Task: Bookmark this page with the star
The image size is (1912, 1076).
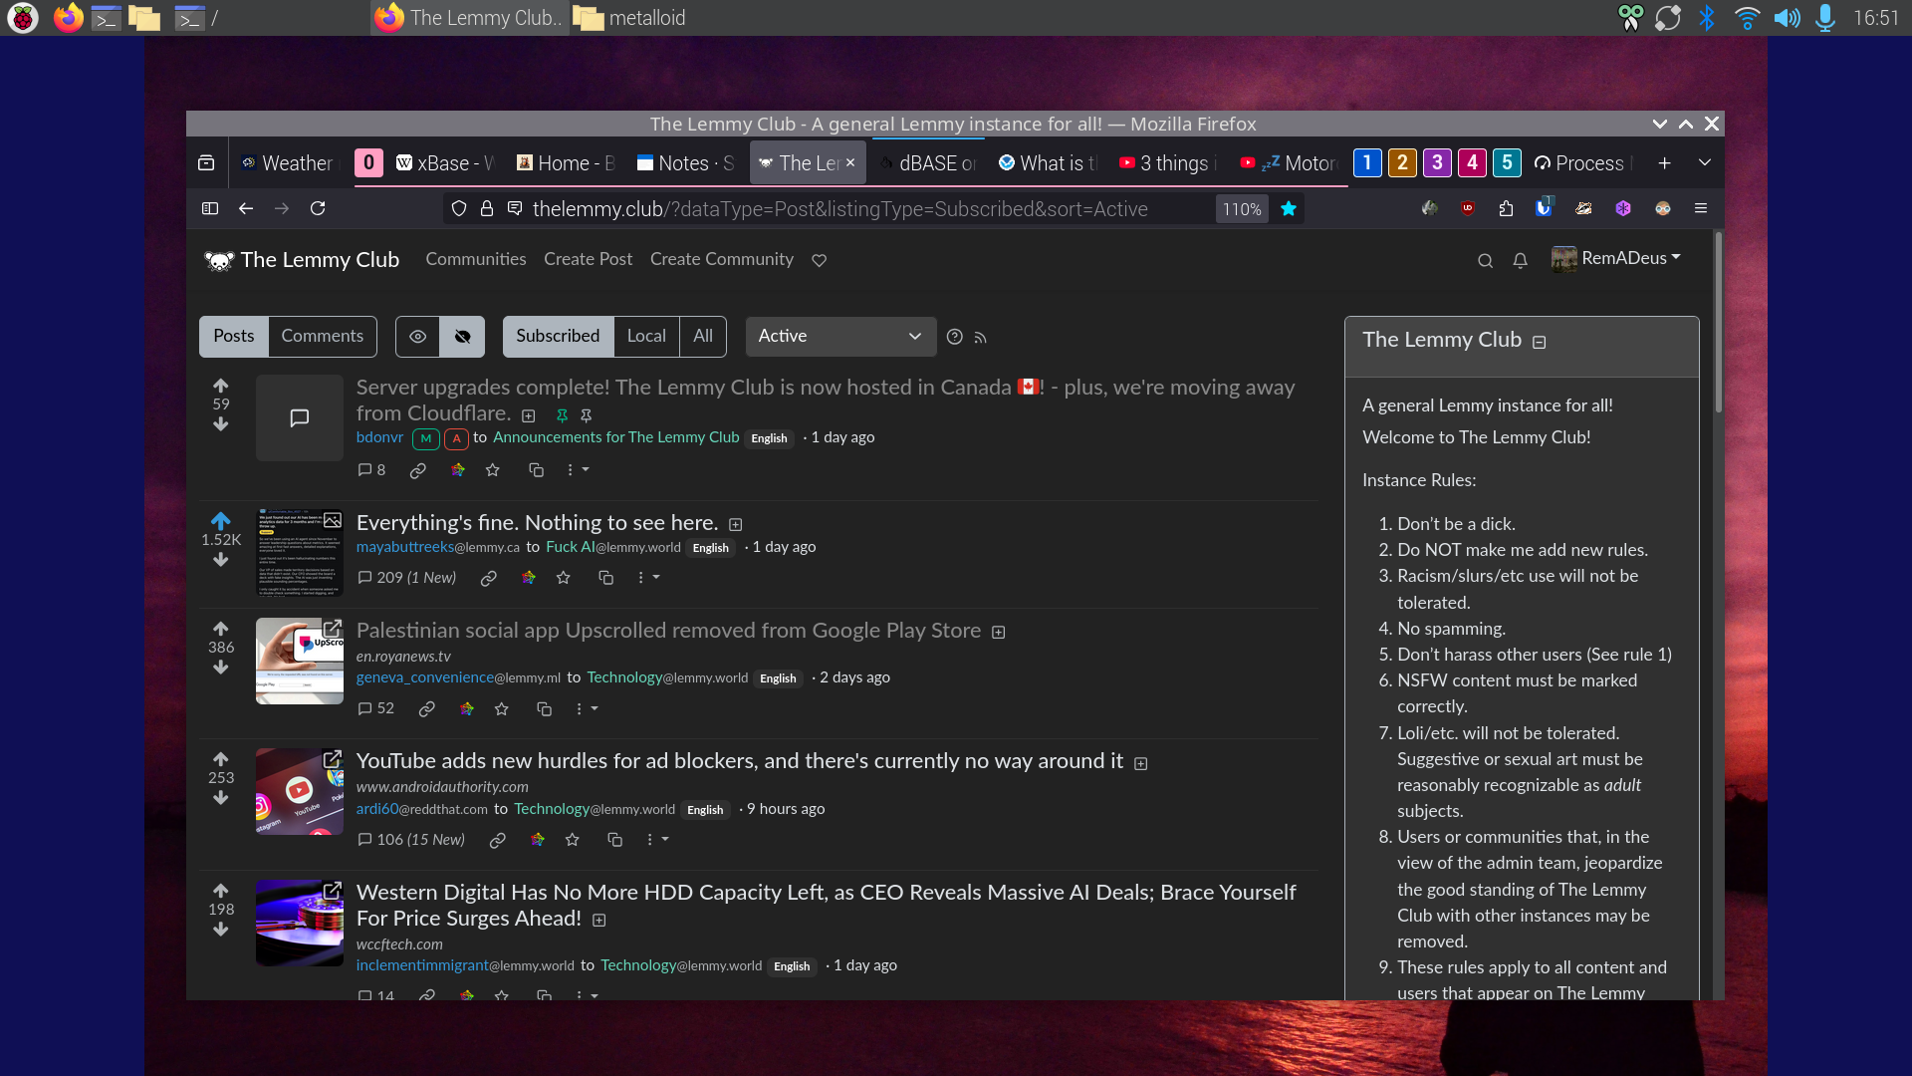Action: point(1289,208)
